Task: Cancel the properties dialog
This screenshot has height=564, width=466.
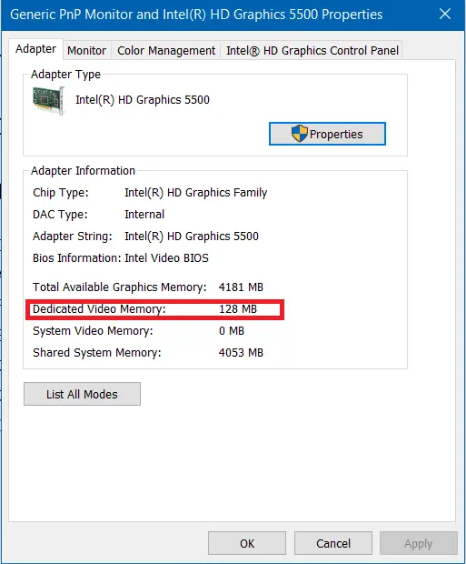Action: click(x=333, y=543)
